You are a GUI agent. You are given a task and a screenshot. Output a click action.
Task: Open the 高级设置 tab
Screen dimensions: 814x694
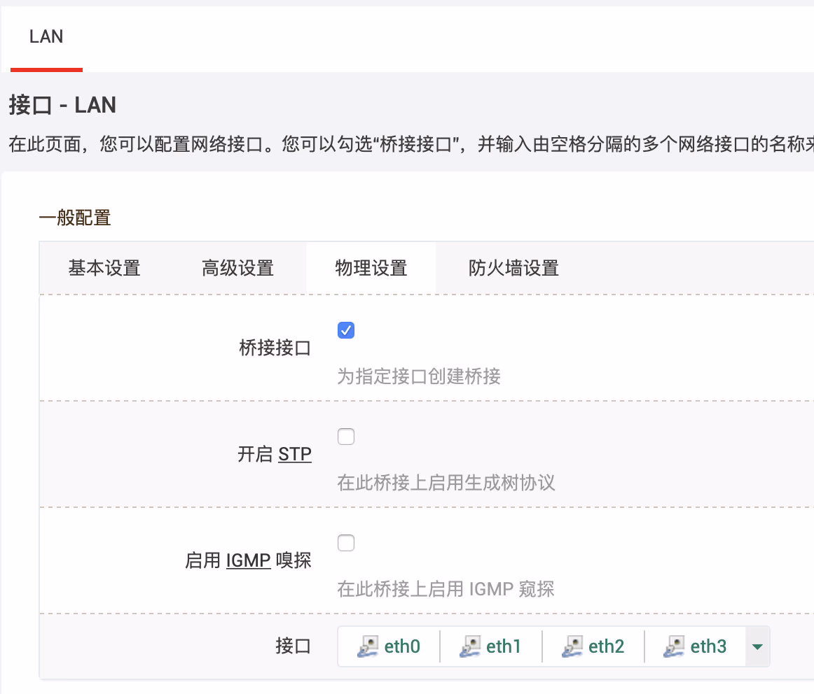pos(237,268)
